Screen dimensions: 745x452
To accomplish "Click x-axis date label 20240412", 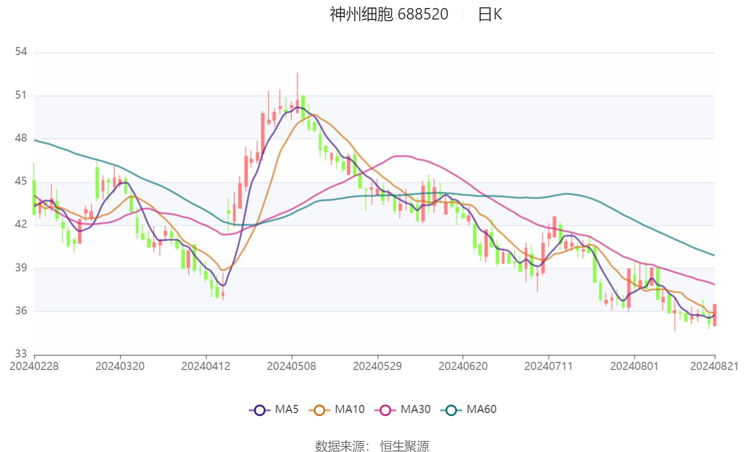I will coord(206,366).
